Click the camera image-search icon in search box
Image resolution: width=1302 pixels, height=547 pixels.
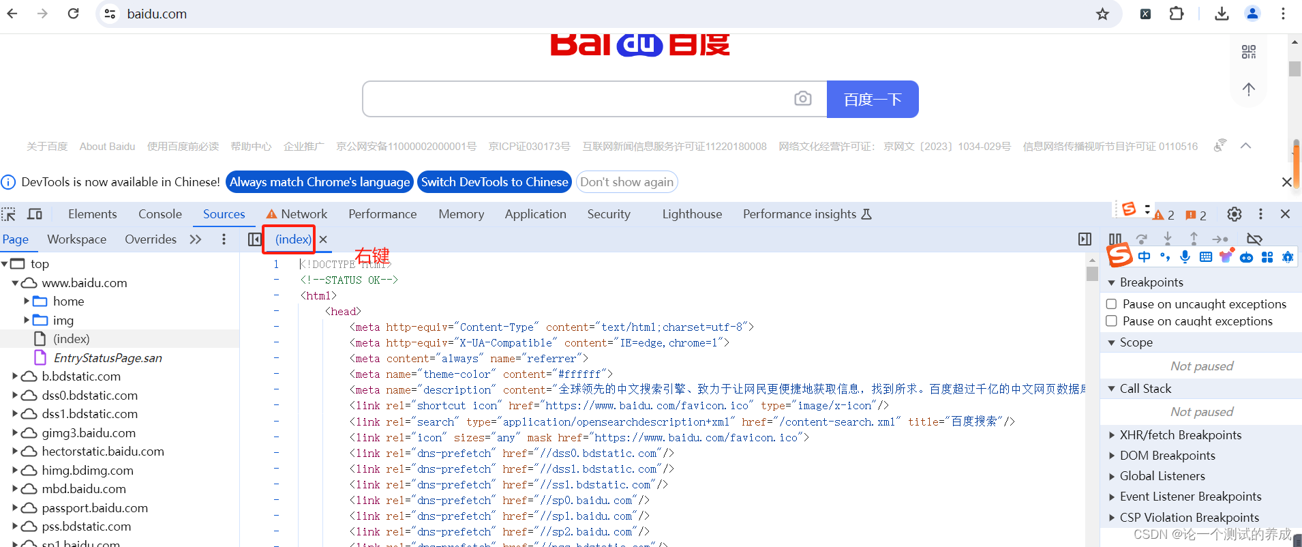click(803, 99)
